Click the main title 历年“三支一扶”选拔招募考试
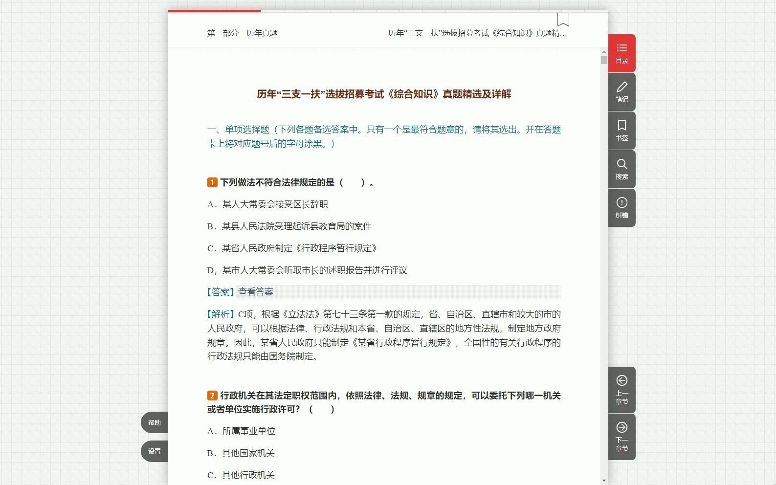Viewport: 776px width, 485px height. (384, 94)
